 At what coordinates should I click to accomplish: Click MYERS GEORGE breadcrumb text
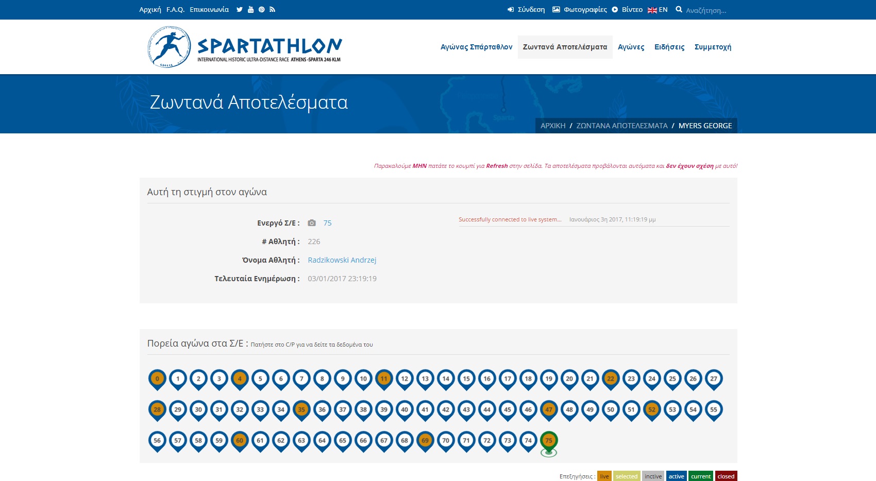click(x=705, y=126)
